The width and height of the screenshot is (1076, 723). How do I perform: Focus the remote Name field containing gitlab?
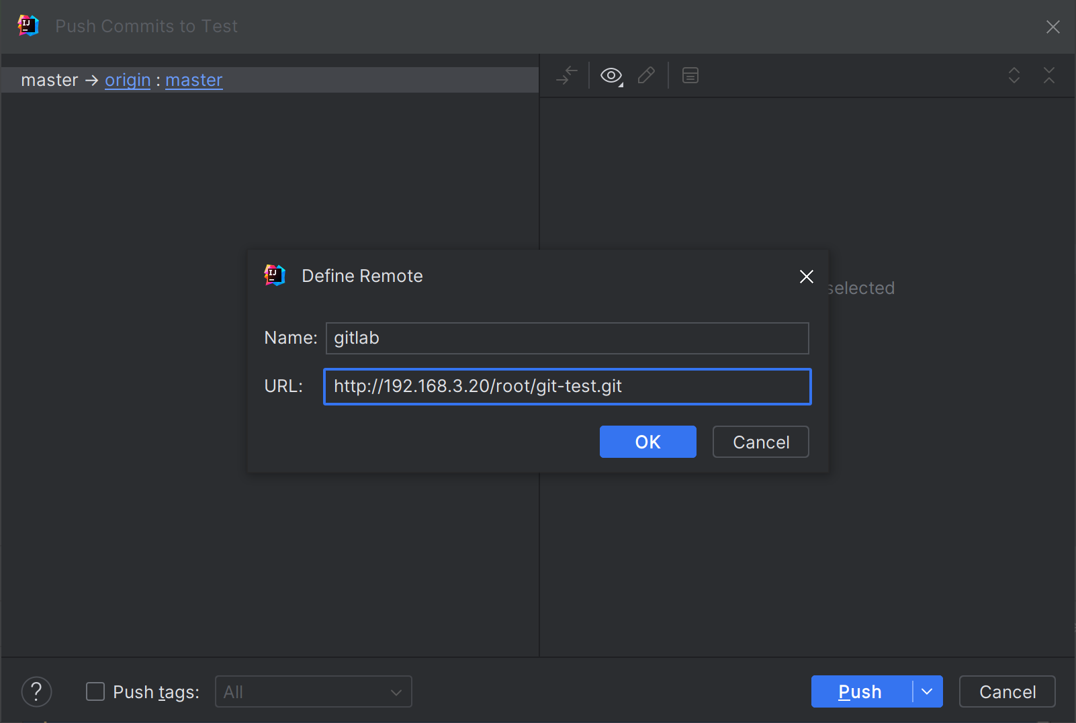tap(567, 338)
